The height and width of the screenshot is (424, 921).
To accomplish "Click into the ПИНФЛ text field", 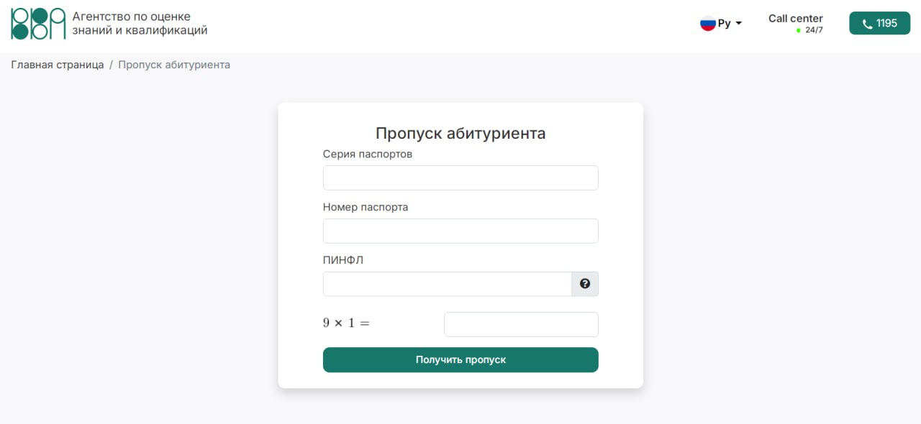I will 447,284.
